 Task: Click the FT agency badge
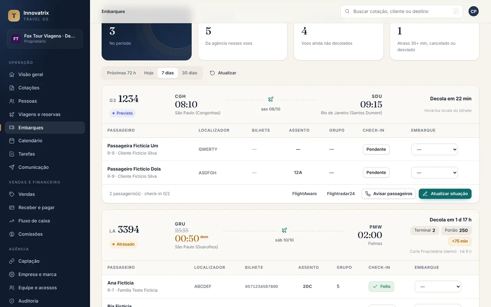[16, 39]
